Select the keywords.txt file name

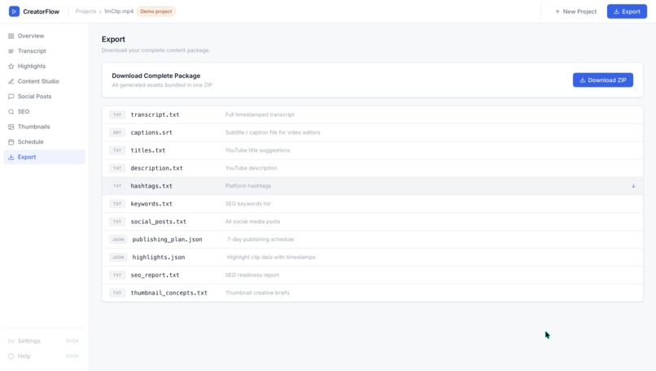coord(151,204)
